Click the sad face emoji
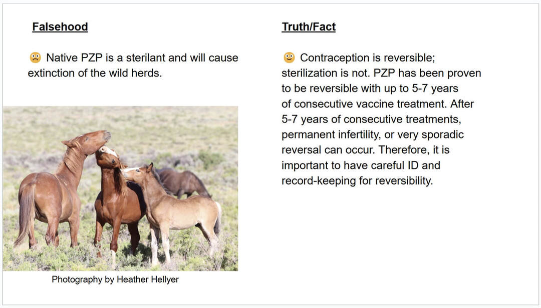 [35, 57]
